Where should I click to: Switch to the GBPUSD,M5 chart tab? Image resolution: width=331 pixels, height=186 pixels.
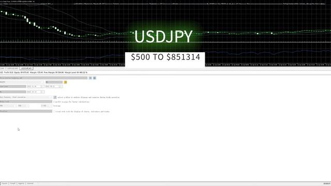pos(12,69)
